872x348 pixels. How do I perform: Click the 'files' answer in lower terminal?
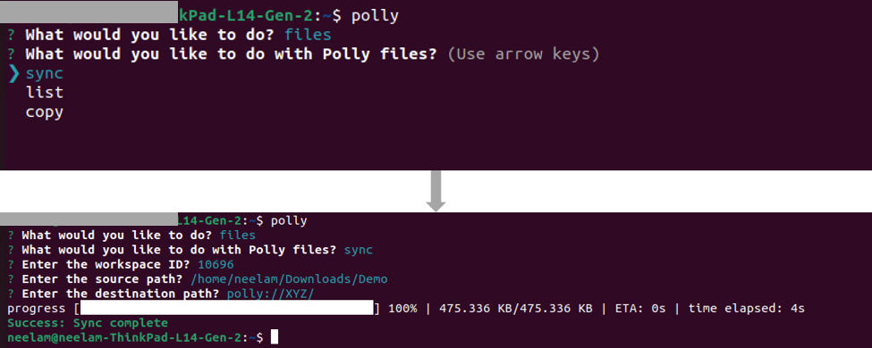[x=238, y=236]
